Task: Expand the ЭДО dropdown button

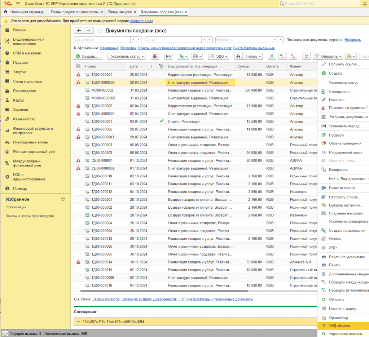Action: [219, 57]
